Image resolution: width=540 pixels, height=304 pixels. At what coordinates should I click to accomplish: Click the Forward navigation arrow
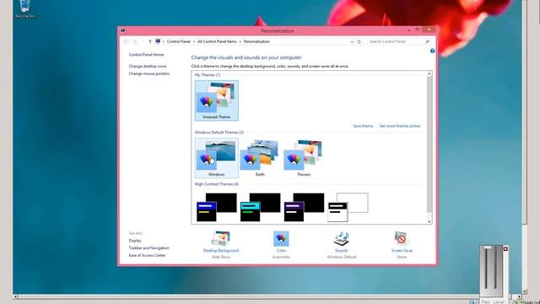135,41
